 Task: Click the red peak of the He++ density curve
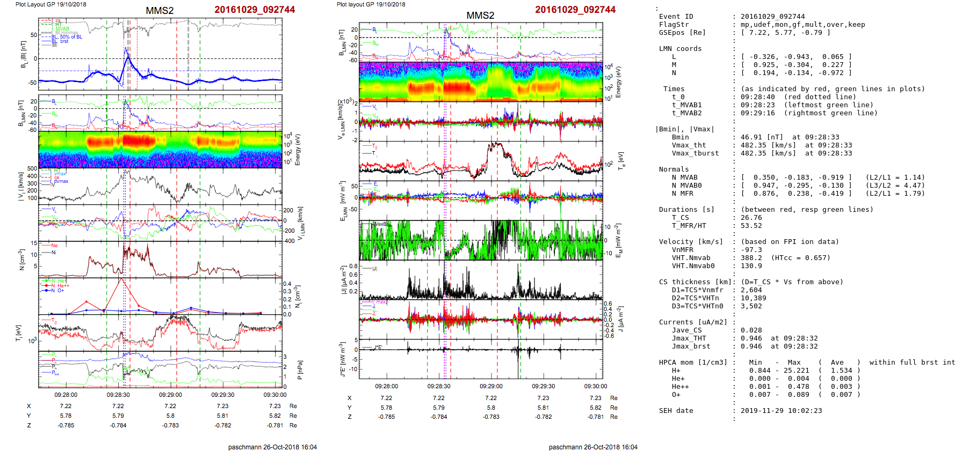pos(121,279)
